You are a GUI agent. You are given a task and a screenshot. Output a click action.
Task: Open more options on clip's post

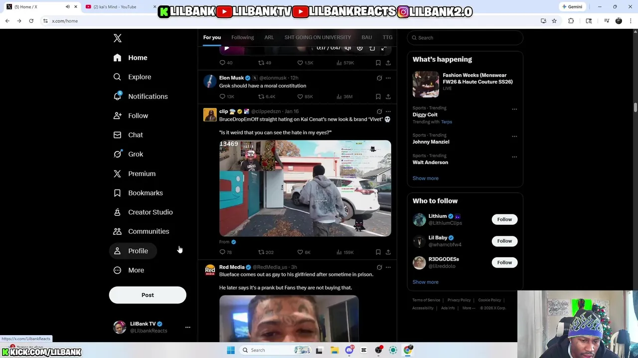coord(388,111)
